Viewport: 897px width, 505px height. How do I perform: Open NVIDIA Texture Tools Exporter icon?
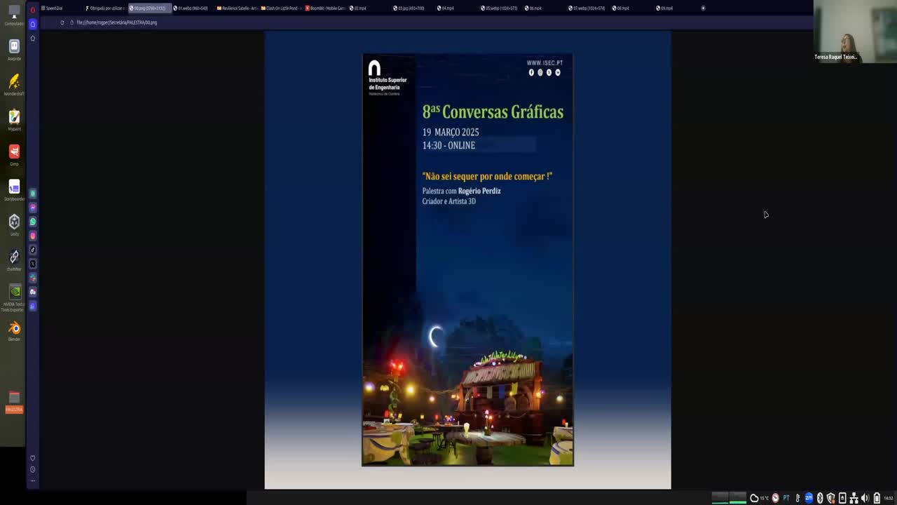coord(14,297)
